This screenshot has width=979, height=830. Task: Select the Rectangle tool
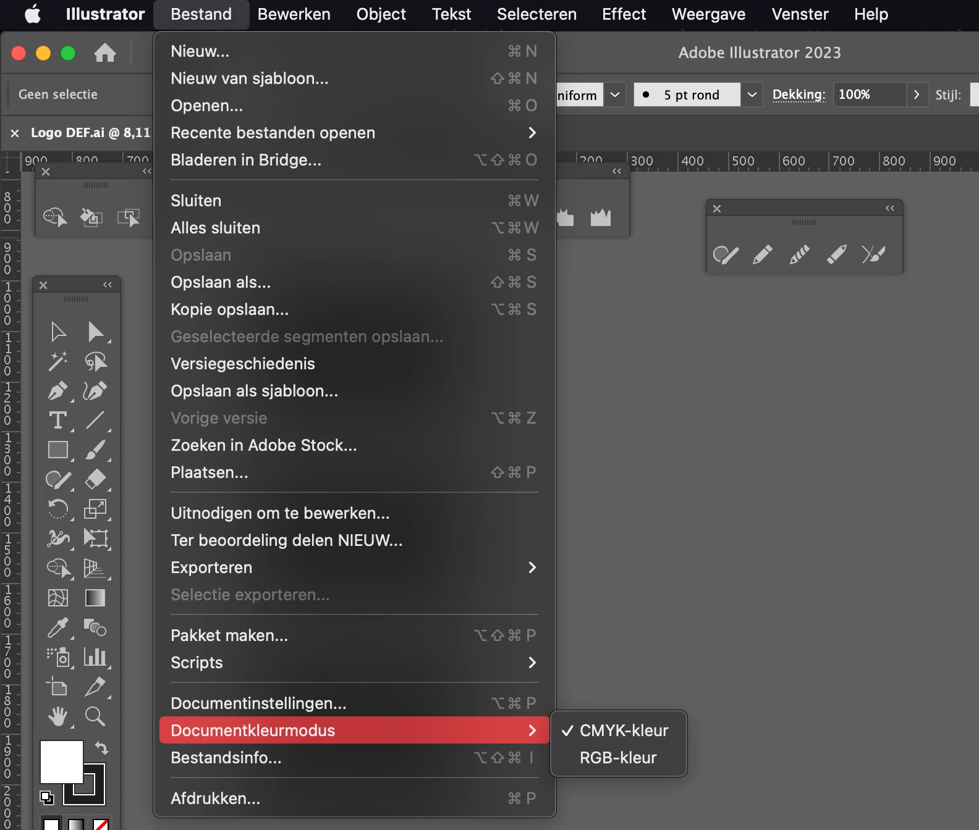(58, 450)
